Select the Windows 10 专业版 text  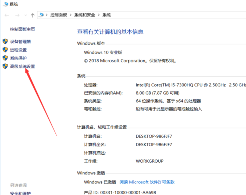pyautogui.click(x=103, y=52)
